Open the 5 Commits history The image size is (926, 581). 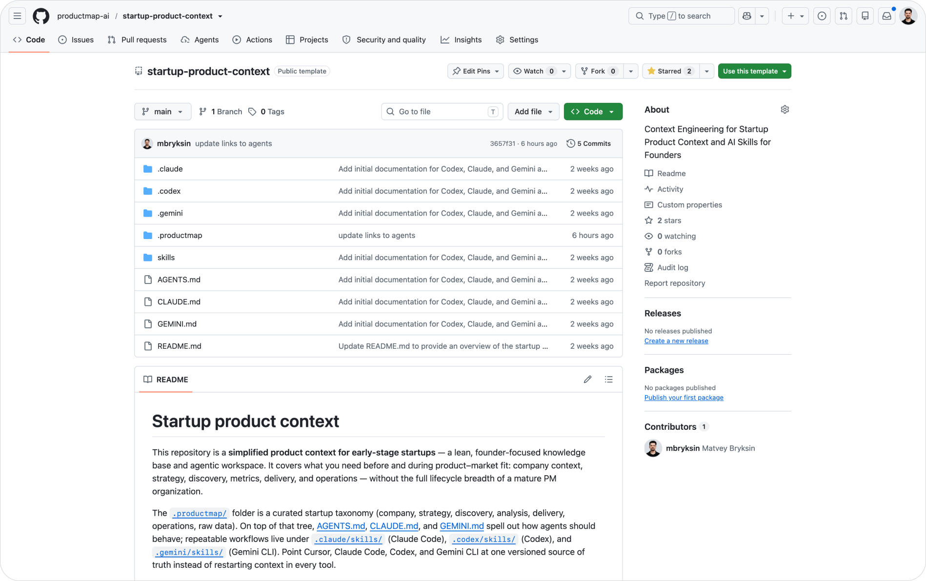589,143
